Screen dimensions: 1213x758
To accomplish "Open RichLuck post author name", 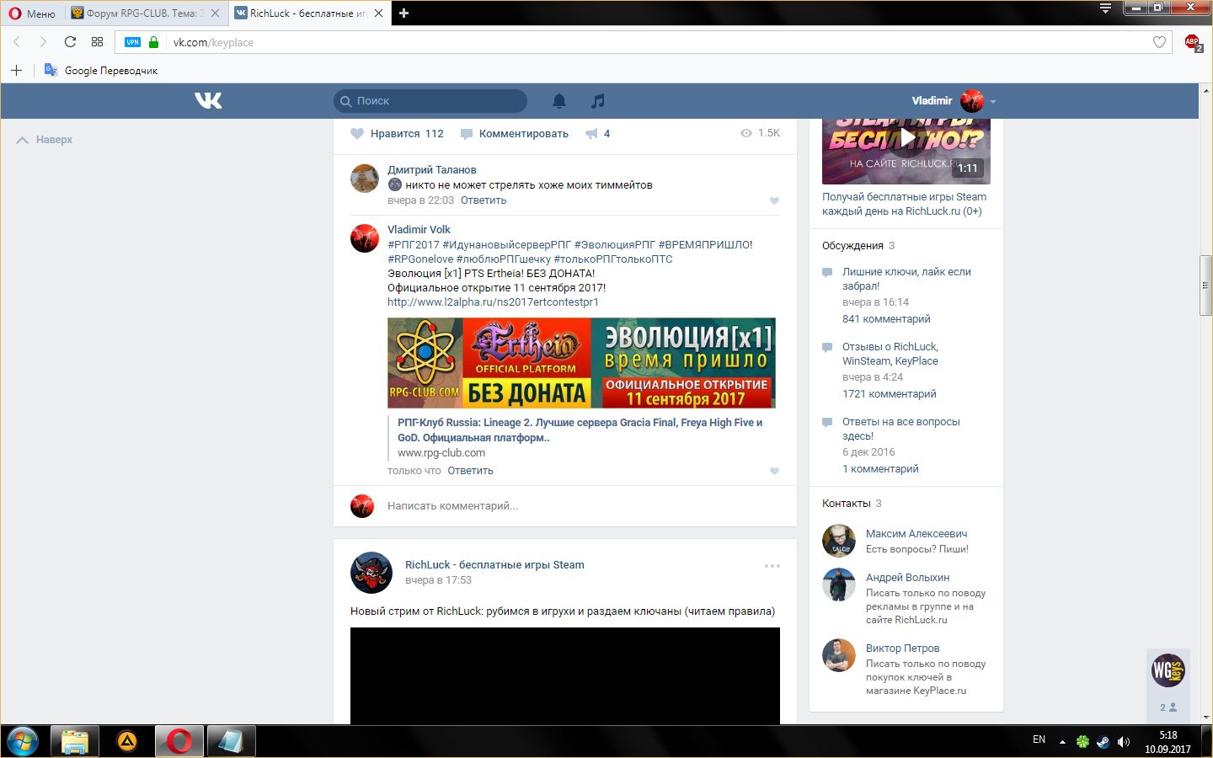I will click(x=494, y=565).
